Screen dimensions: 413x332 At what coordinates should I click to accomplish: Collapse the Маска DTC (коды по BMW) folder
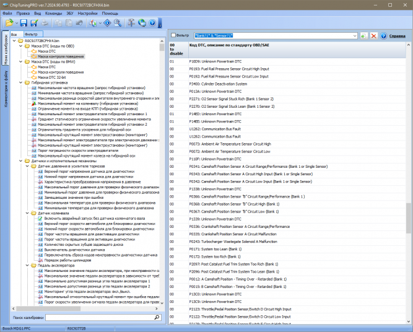point(21,62)
